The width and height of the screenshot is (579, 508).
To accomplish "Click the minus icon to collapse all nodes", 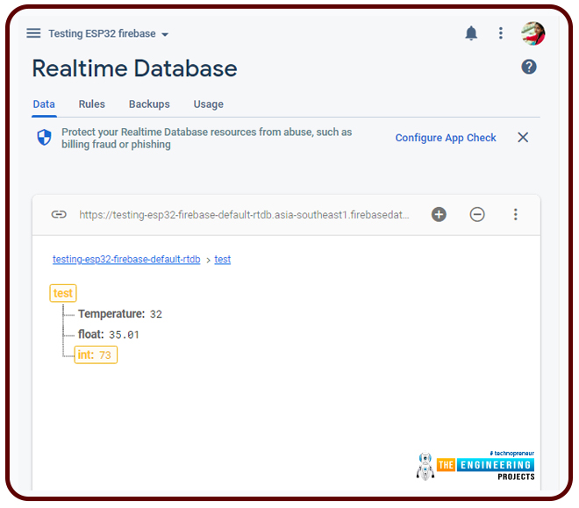I will [477, 214].
